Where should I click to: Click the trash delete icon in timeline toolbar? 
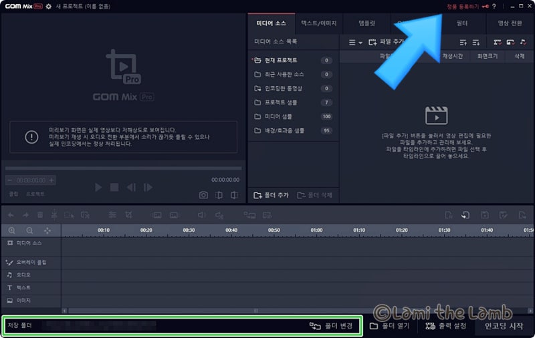point(40,215)
